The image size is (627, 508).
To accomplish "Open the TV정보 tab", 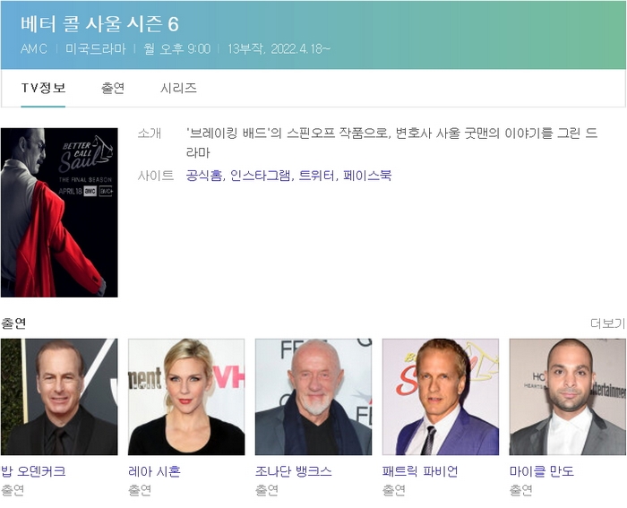I will point(43,88).
